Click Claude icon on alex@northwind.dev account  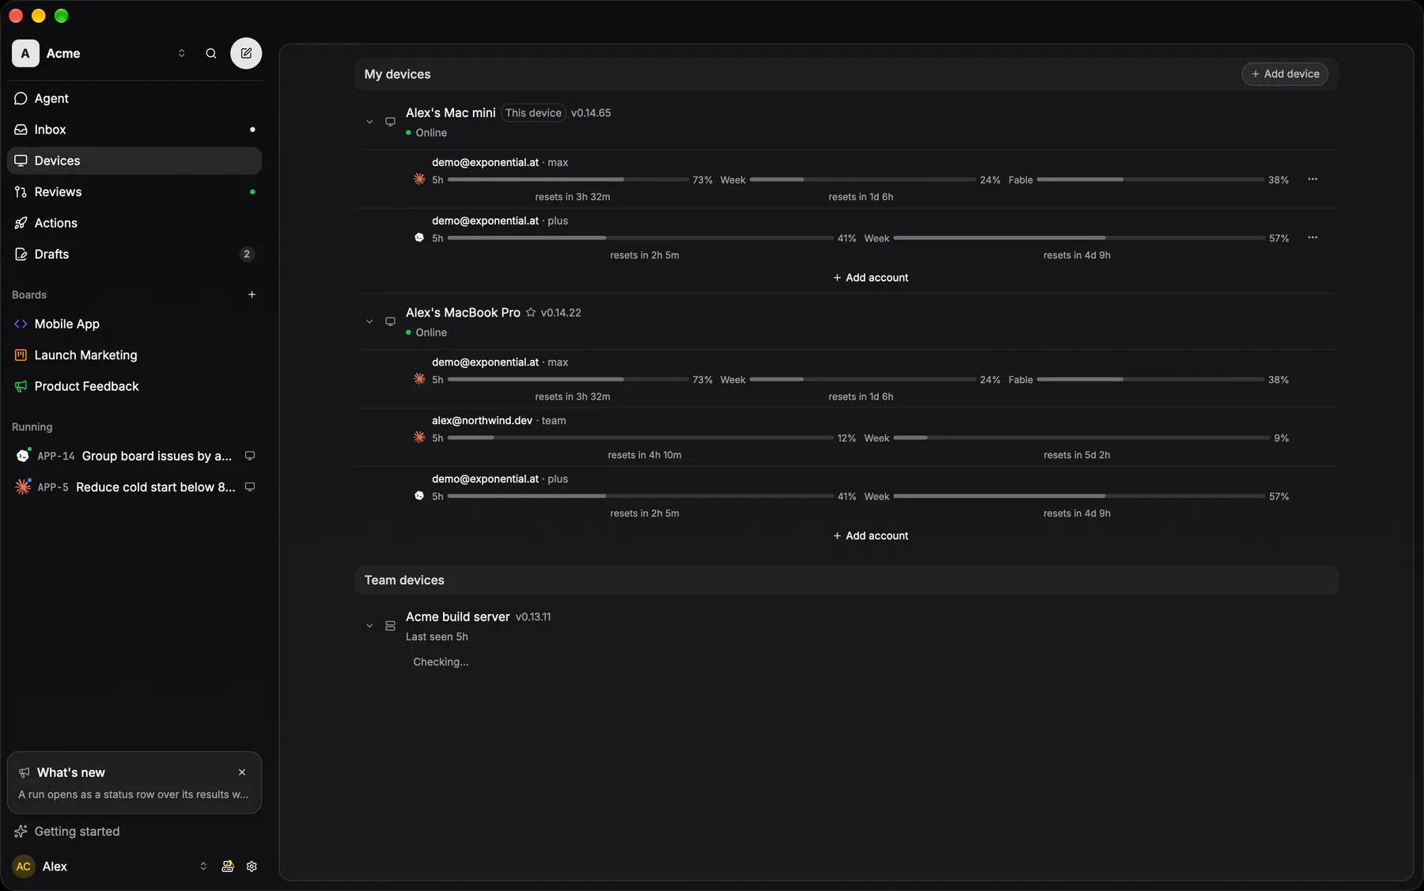[419, 438]
